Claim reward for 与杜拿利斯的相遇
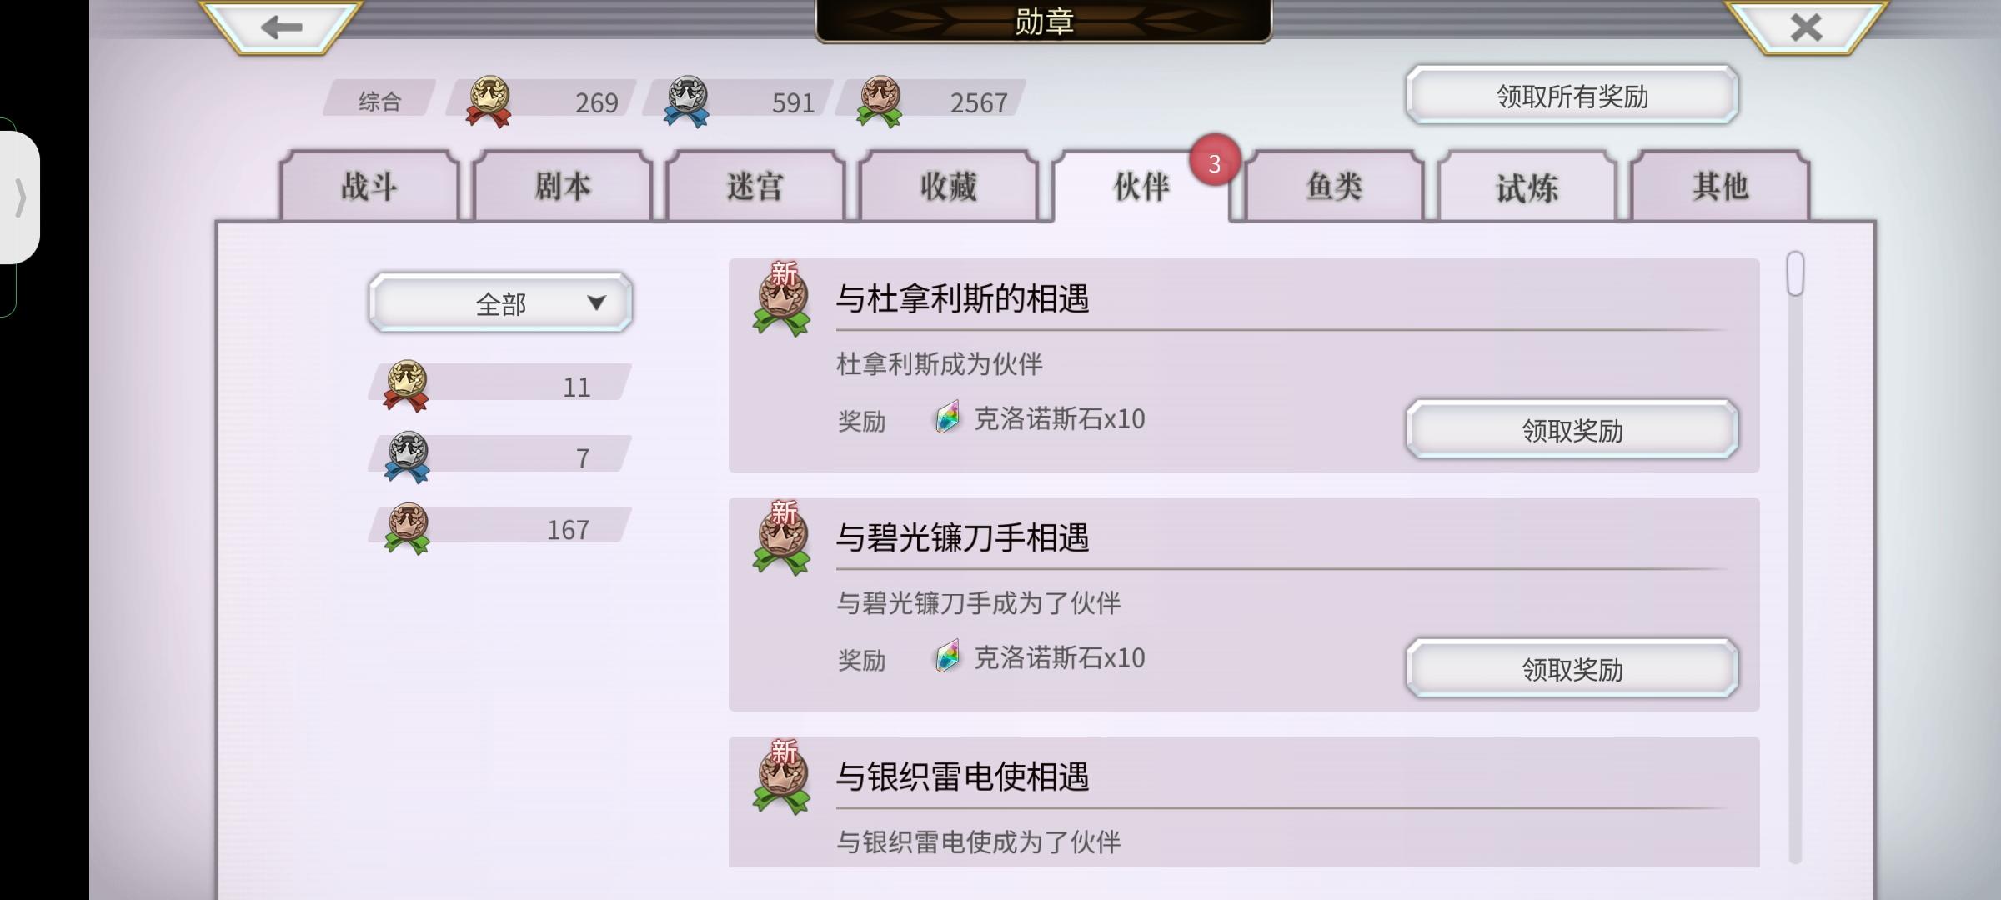Viewport: 2001px width, 900px height. (1572, 430)
